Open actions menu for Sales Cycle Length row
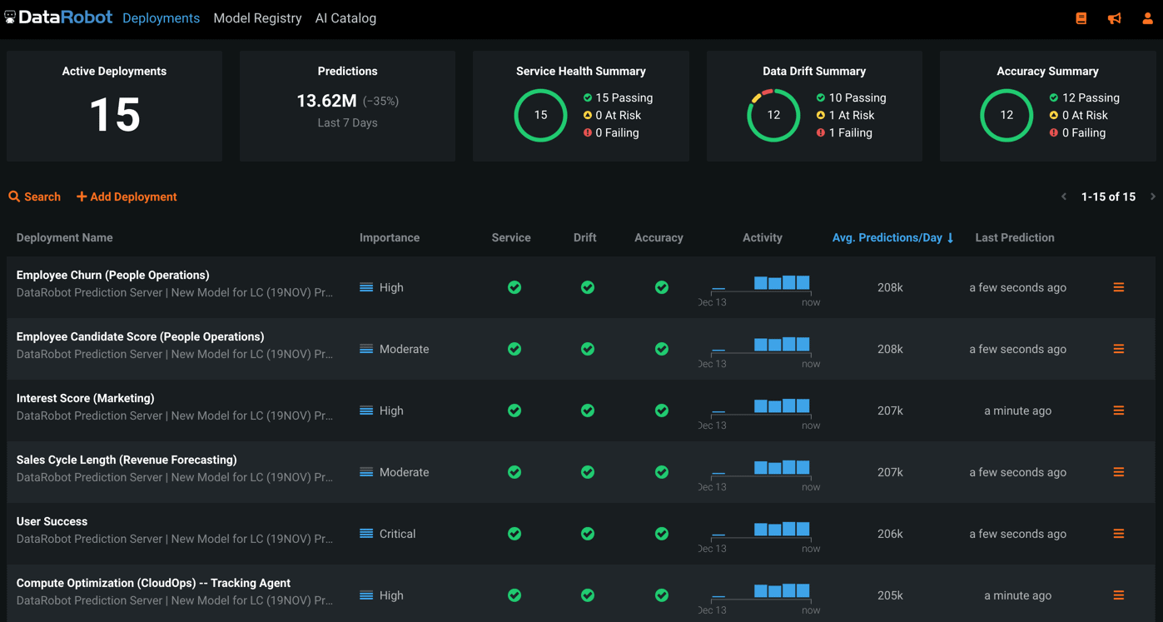The height and width of the screenshot is (622, 1163). [x=1119, y=472]
